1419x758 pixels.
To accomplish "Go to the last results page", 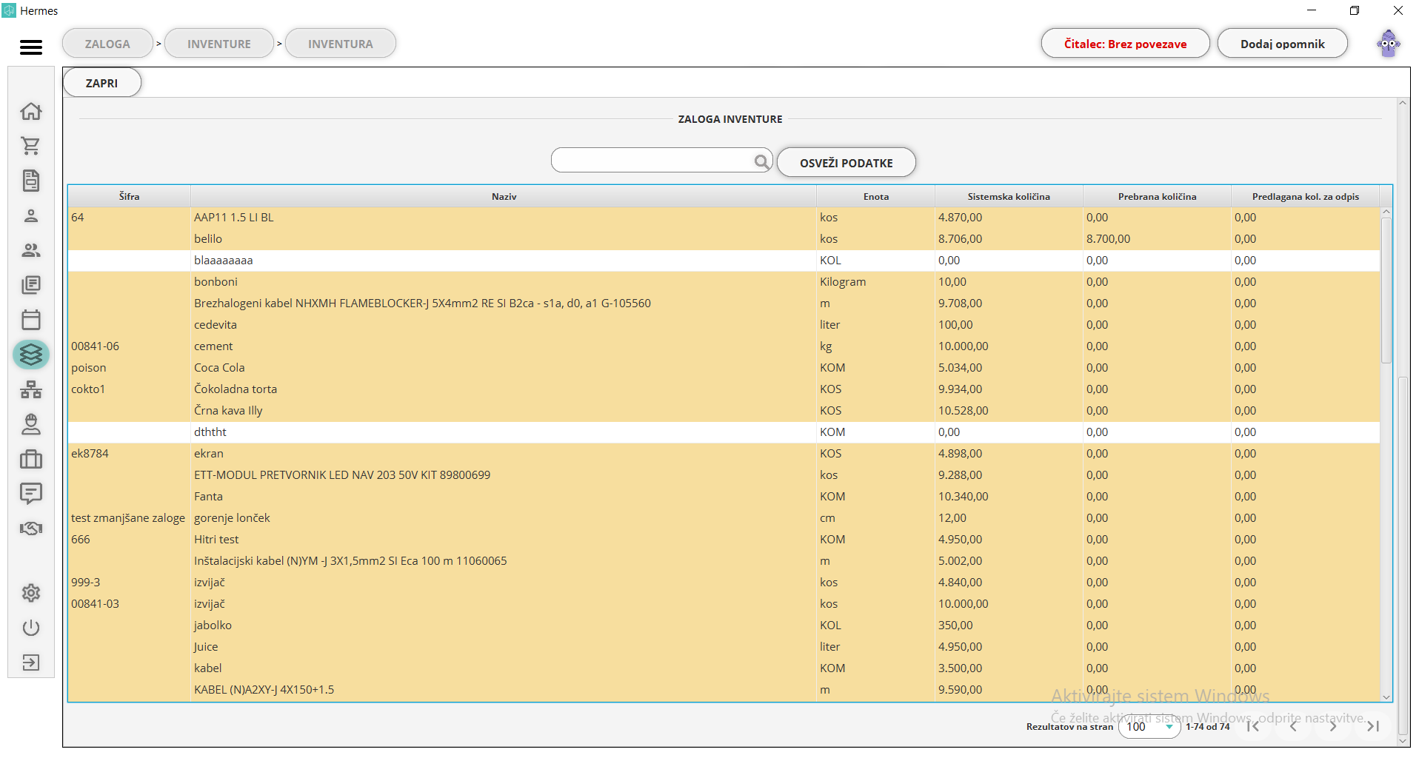I will (x=1373, y=726).
